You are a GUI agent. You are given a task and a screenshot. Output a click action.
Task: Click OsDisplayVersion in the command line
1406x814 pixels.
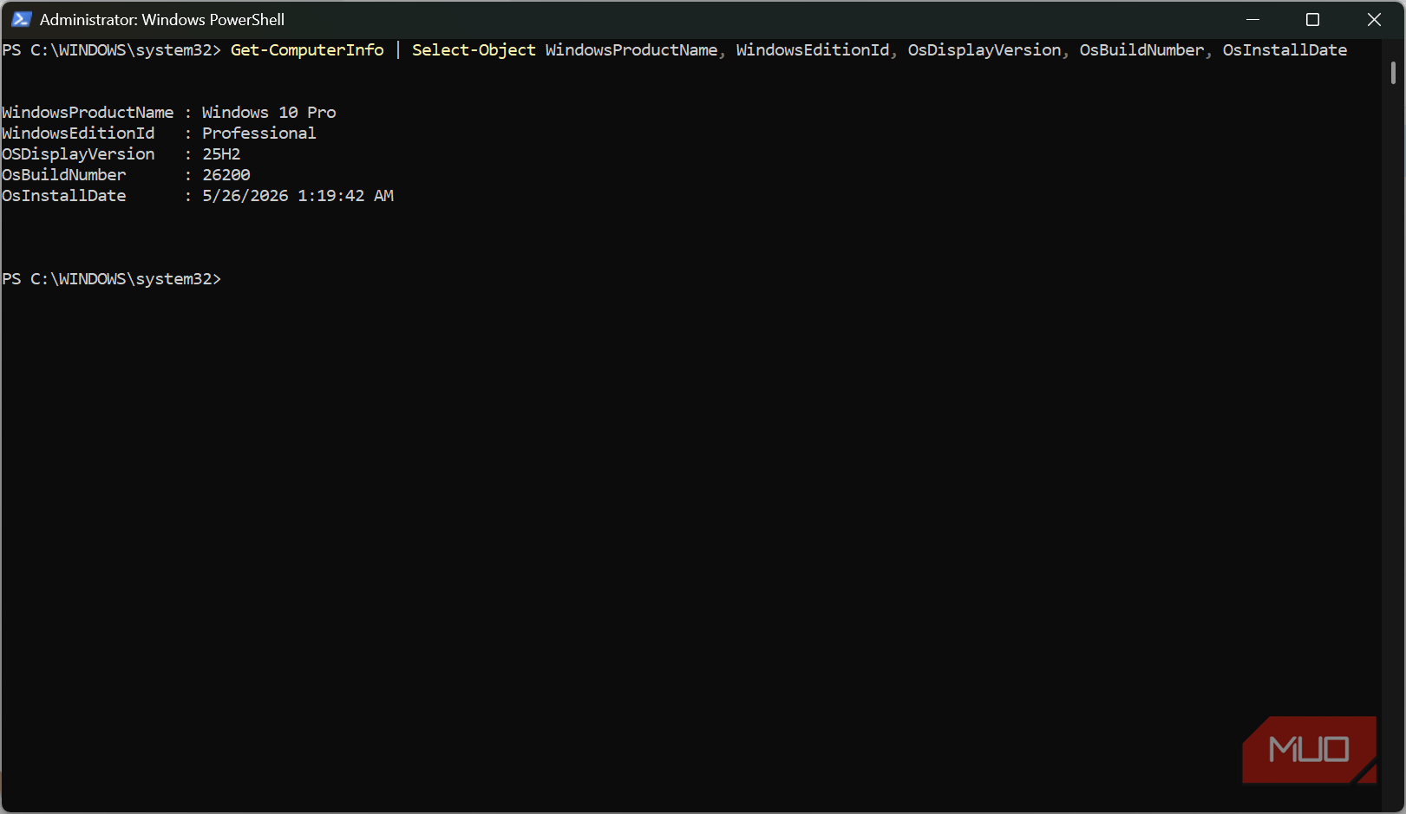click(x=984, y=50)
